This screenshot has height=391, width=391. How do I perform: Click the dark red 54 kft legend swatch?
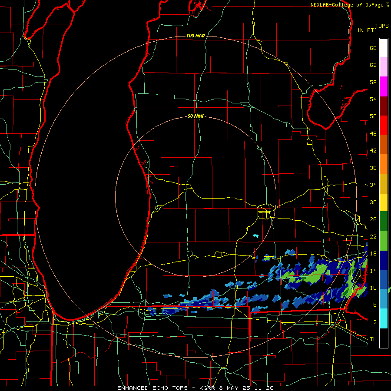(x=384, y=106)
